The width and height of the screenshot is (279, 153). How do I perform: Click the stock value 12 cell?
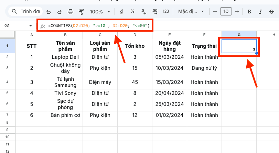[135, 115]
